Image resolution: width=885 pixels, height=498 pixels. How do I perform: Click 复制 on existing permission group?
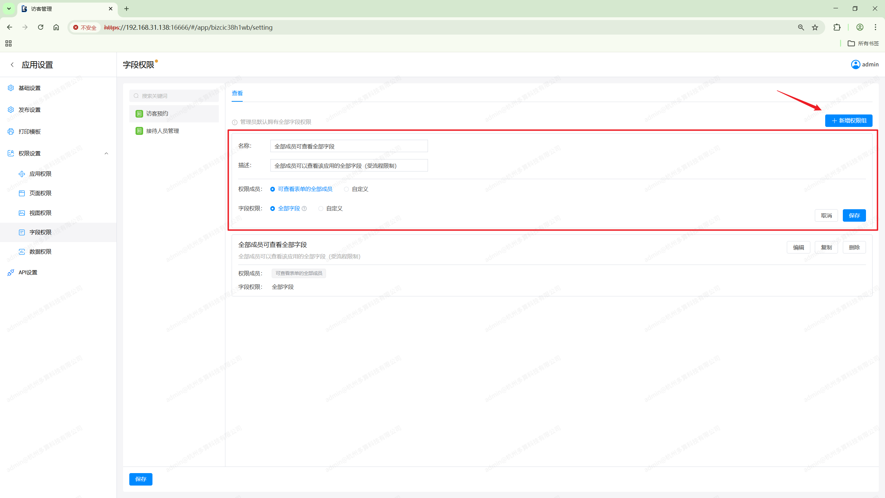pyautogui.click(x=826, y=247)
